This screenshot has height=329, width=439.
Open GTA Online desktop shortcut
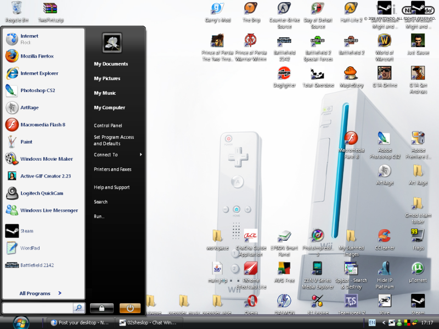coord(385,77)
